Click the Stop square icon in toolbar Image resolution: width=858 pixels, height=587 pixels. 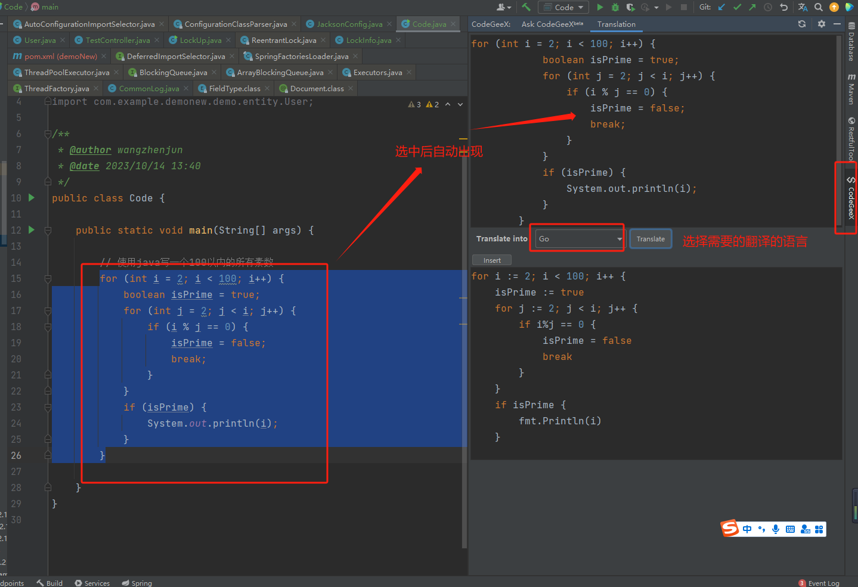tap(684, 7)
